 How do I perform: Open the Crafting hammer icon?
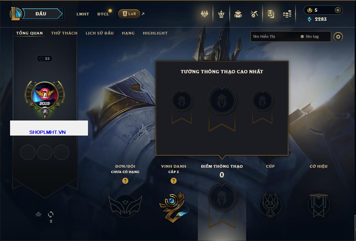pyautogui.click(x=254, y=14)
